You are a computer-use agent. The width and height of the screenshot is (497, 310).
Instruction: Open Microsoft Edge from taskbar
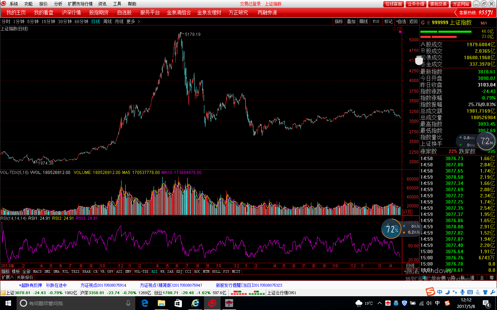145,303
